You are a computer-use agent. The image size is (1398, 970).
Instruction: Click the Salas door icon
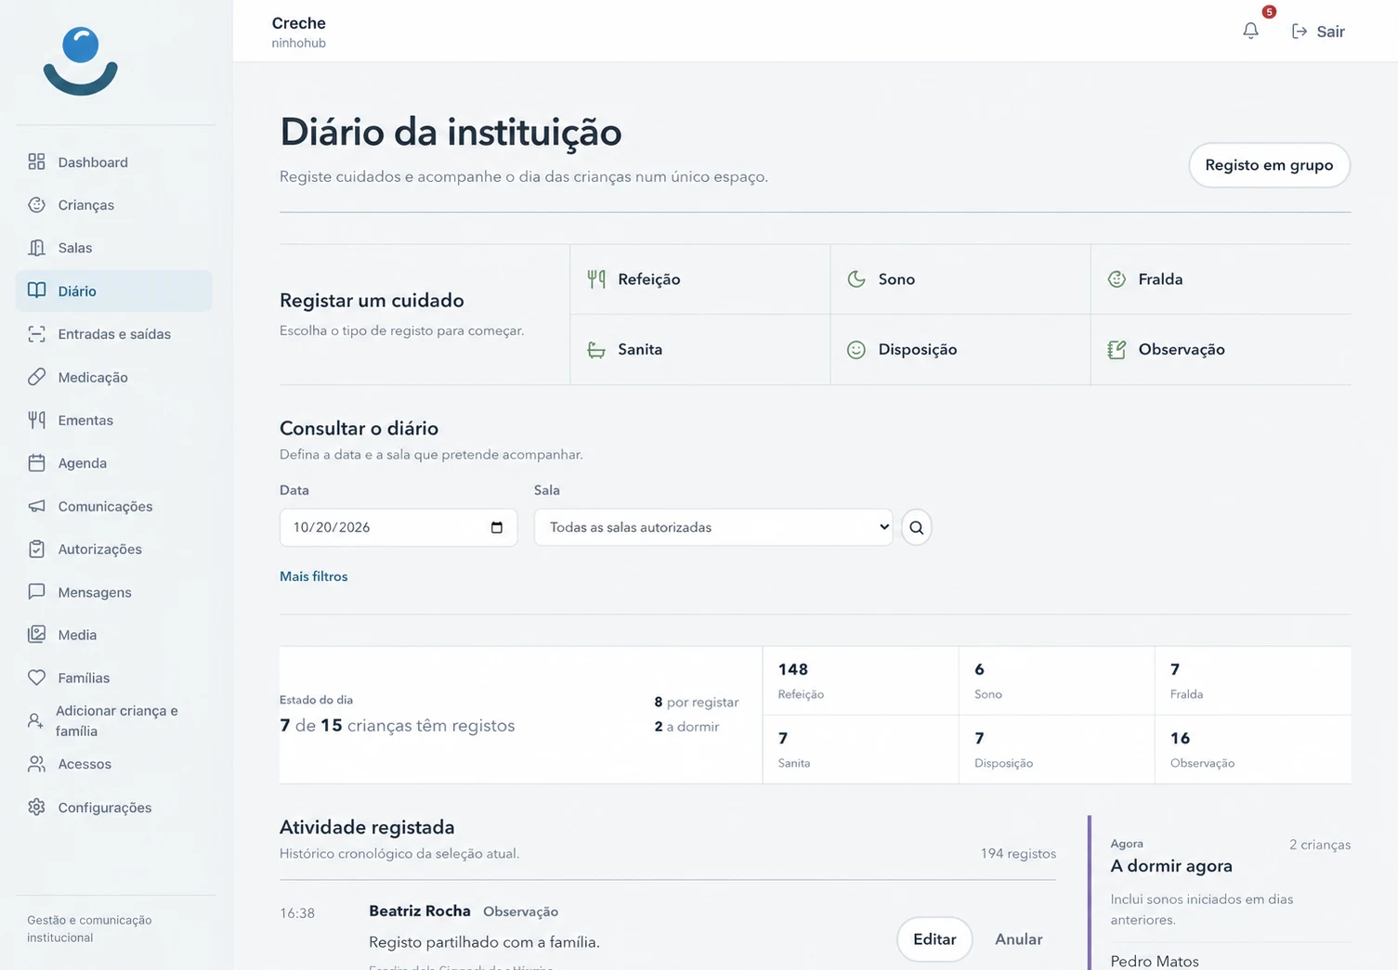click(36, 248)
